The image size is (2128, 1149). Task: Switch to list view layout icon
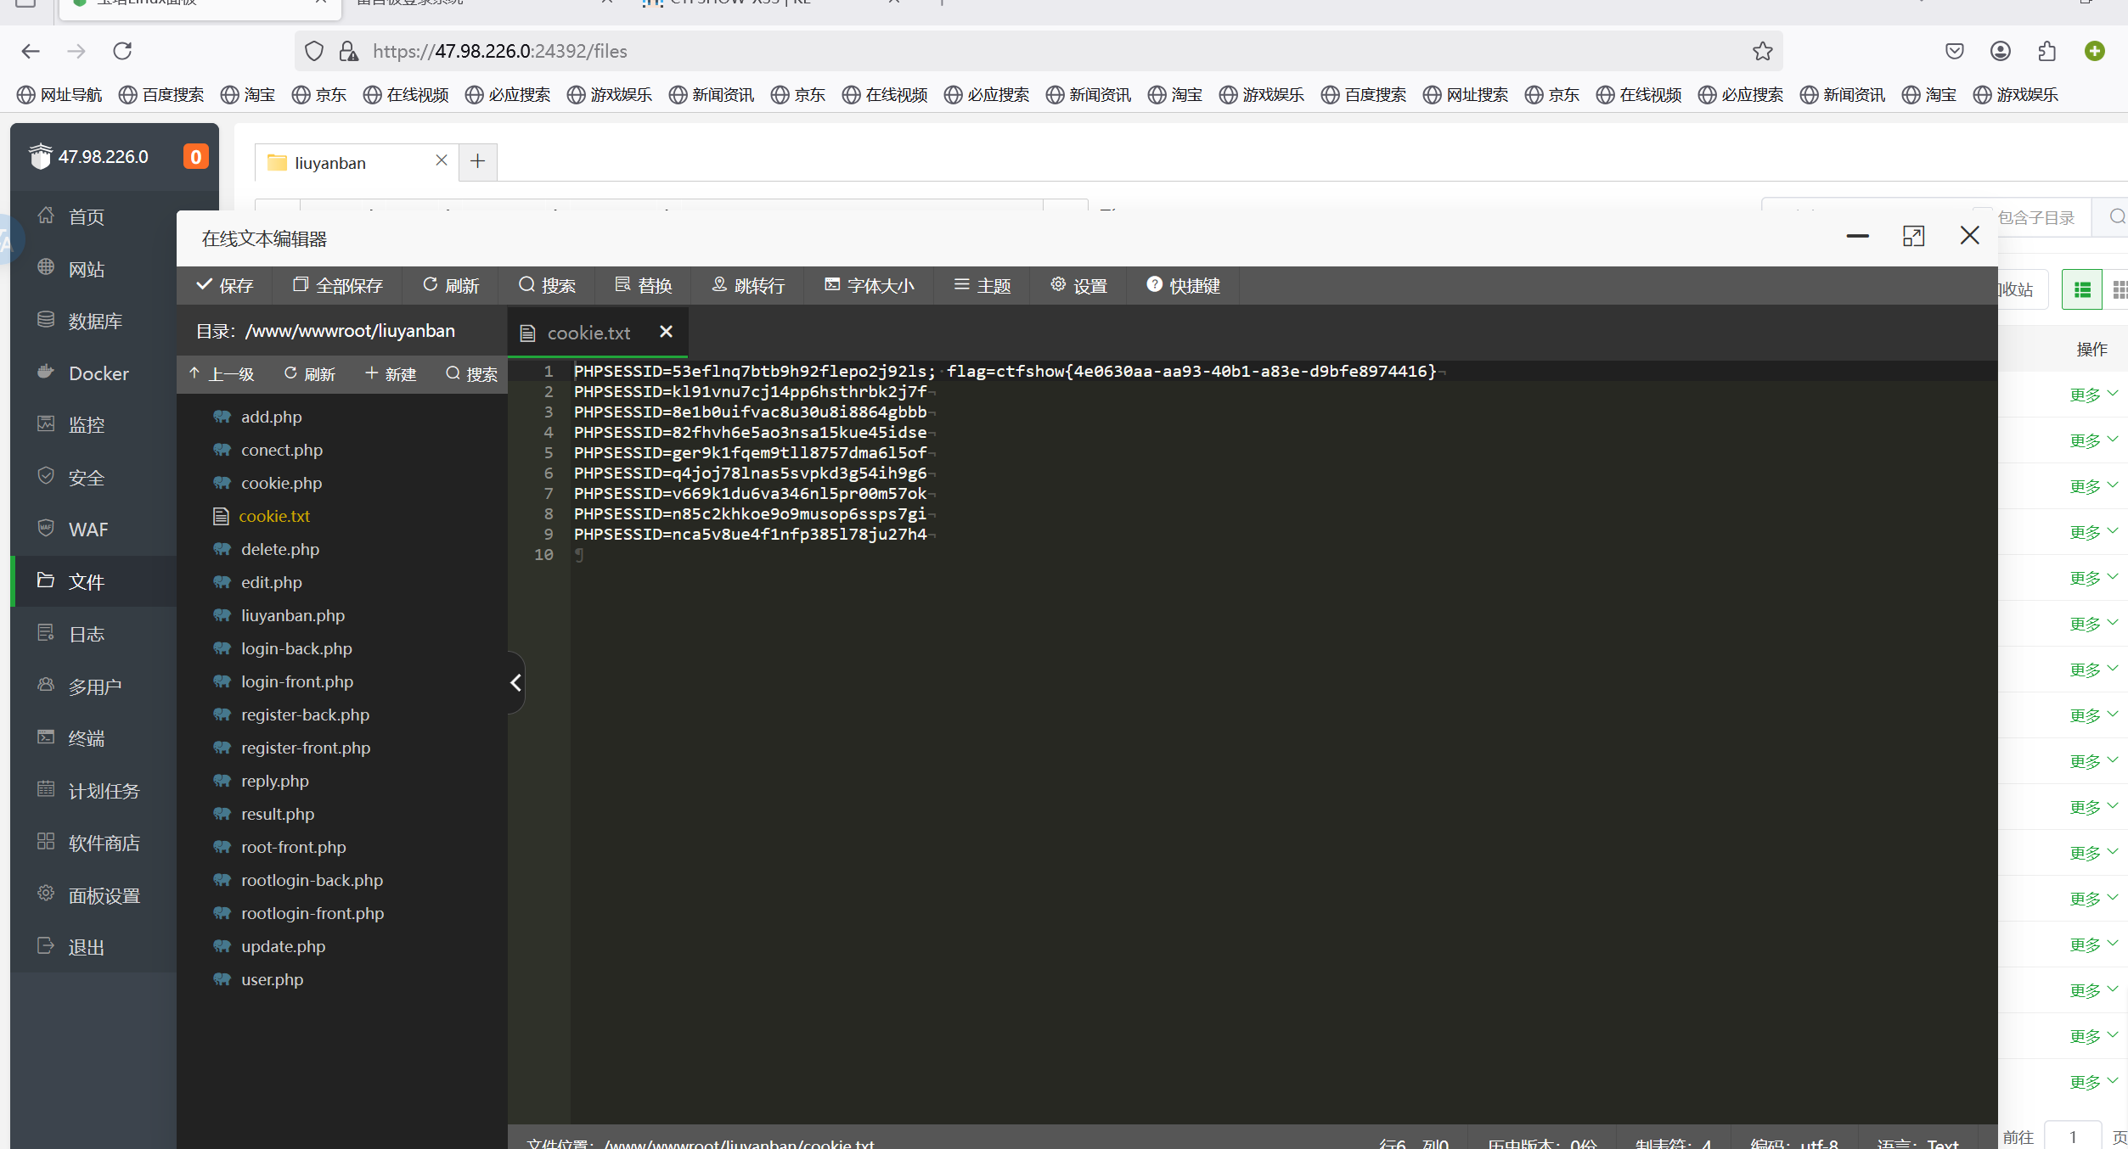2082,290
